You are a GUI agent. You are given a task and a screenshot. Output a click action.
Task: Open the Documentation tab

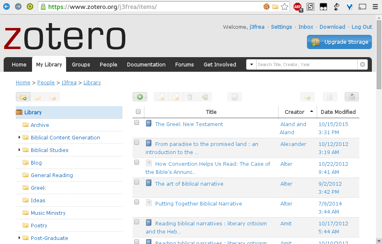[146, 64]
